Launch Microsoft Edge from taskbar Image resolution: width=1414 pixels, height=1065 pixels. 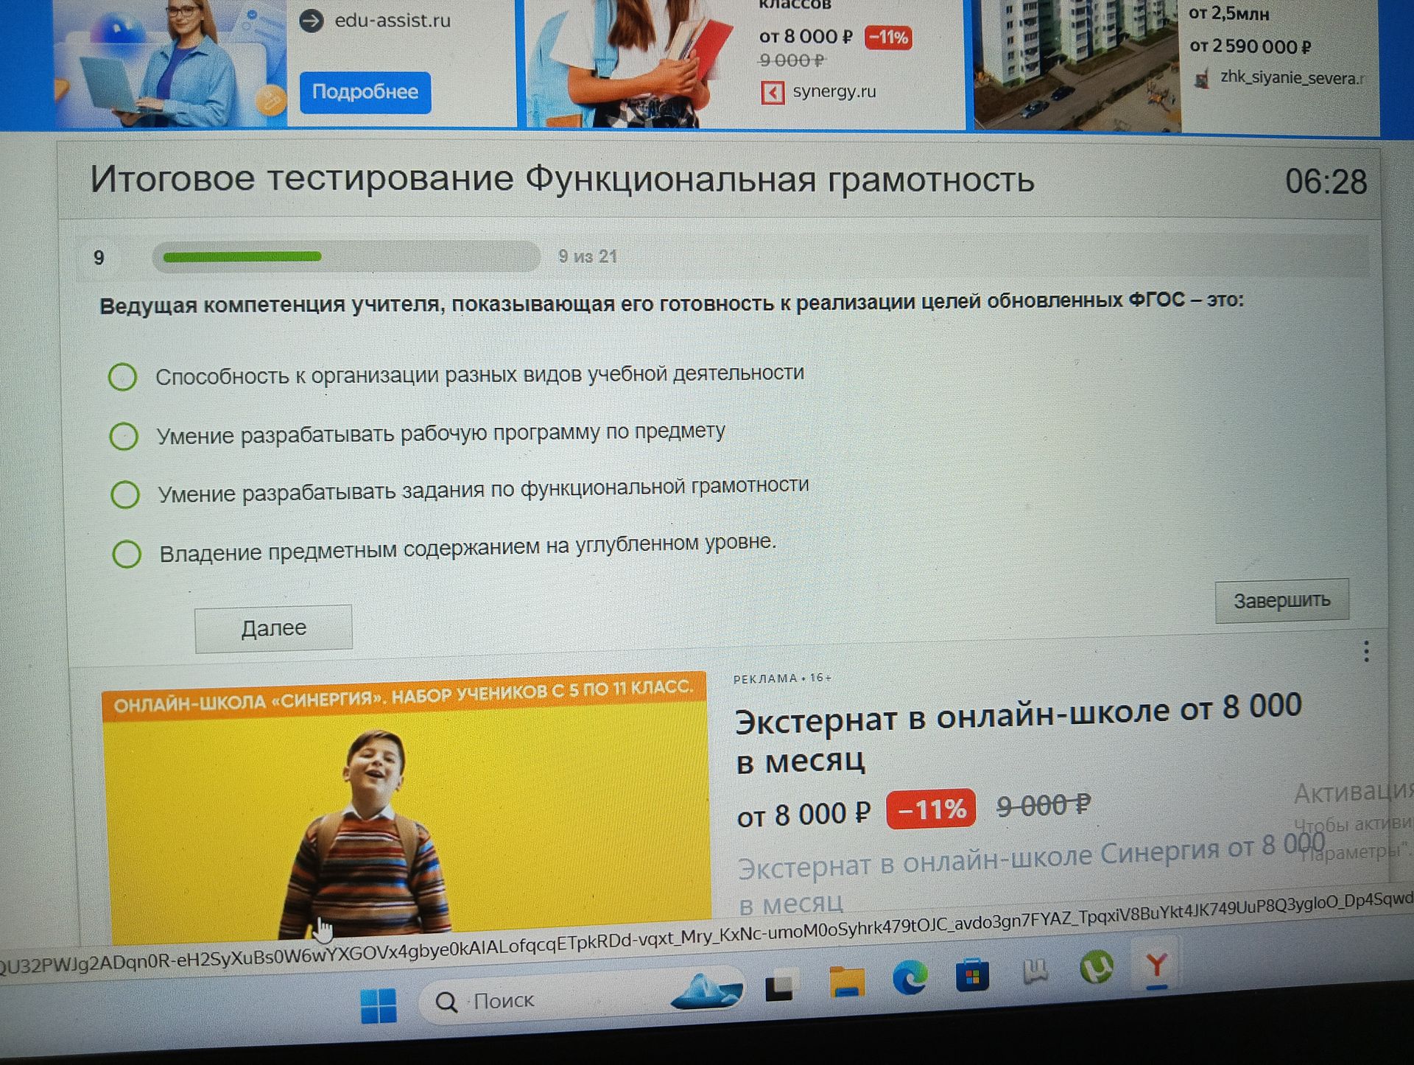910,978
